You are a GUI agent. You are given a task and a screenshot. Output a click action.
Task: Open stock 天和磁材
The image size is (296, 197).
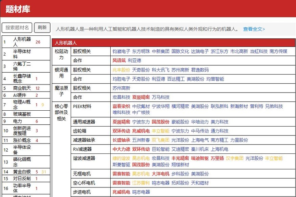[200, 183]
